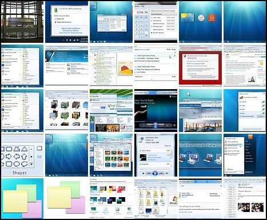The image size is (267, 220).
Task: Select the cloud callout shape
Action: (x=24, y=164)
